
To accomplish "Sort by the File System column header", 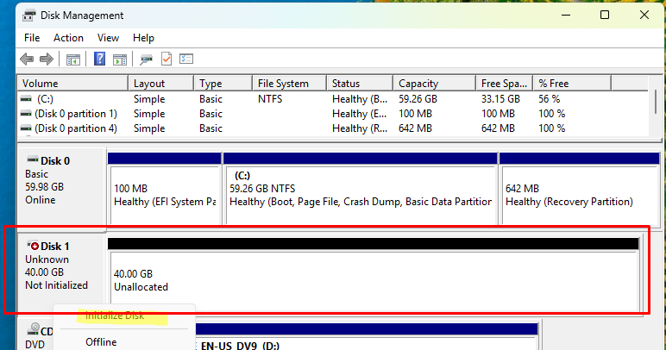I will [283, 84].
